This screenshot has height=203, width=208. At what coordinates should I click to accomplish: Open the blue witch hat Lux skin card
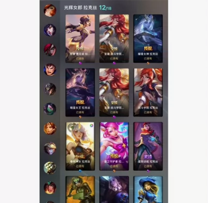148,189
